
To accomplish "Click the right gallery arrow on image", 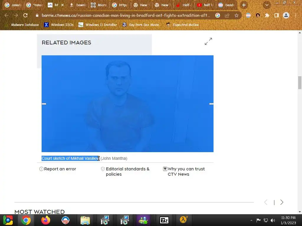I will 211,104.
